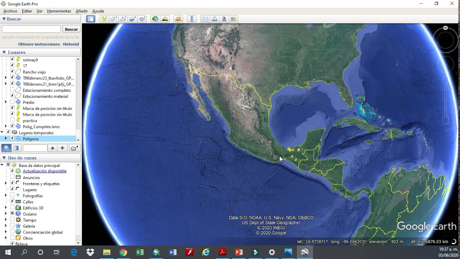Expand the Polígono tree item
The height and width of the screenshot is (259, 460).
[6, 138]
